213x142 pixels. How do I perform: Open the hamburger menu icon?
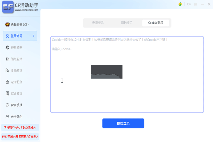(x=196, y=4)
